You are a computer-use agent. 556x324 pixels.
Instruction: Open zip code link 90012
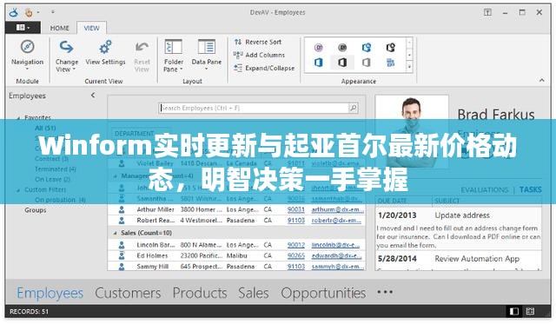(295, 245)
